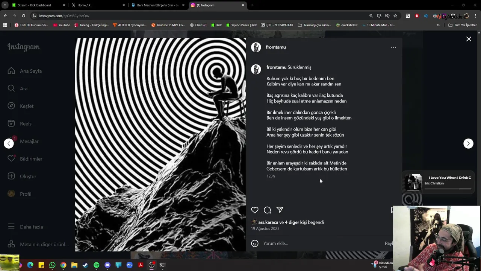Screen dimensions: 481x271
Task: Open the QR code extension icon
Action: [408, 16]
